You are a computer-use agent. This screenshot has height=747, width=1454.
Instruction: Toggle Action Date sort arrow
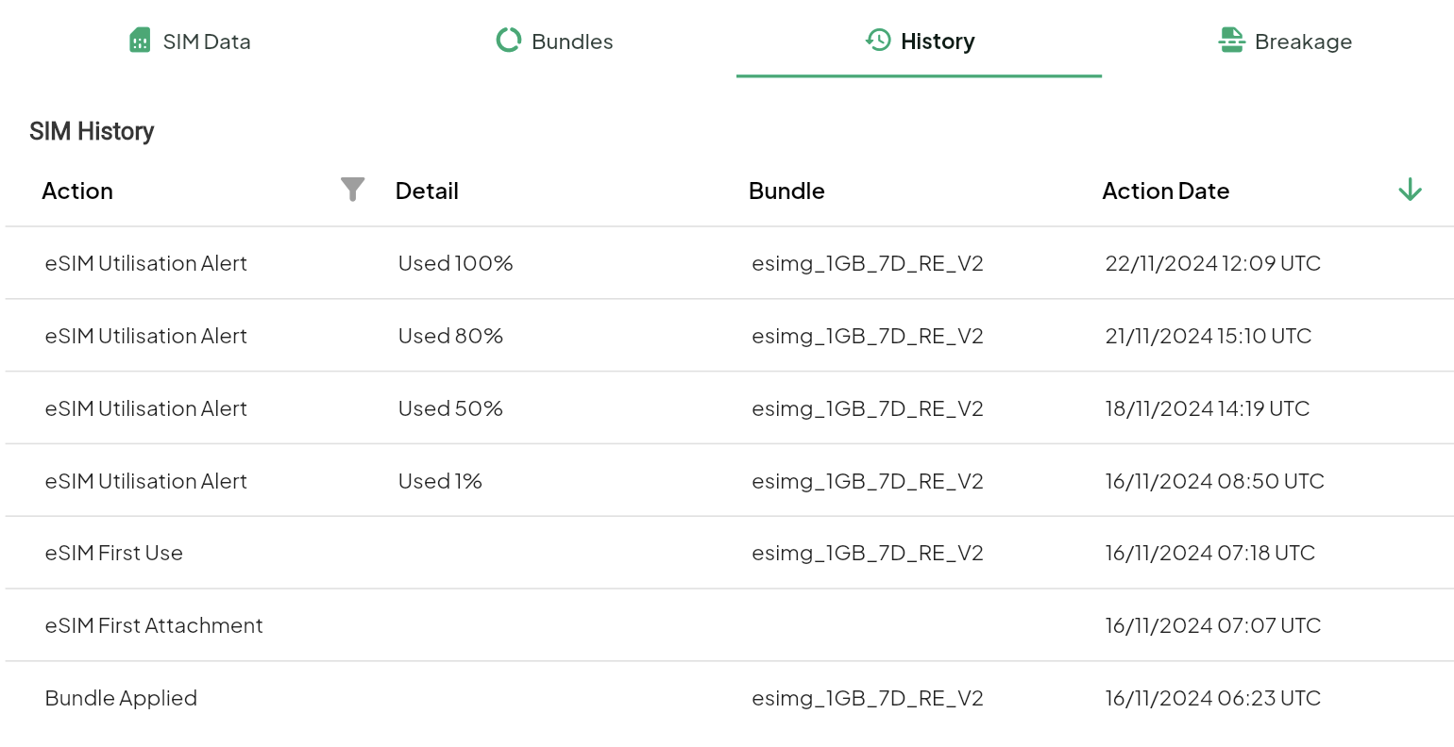pos(1410,190)
